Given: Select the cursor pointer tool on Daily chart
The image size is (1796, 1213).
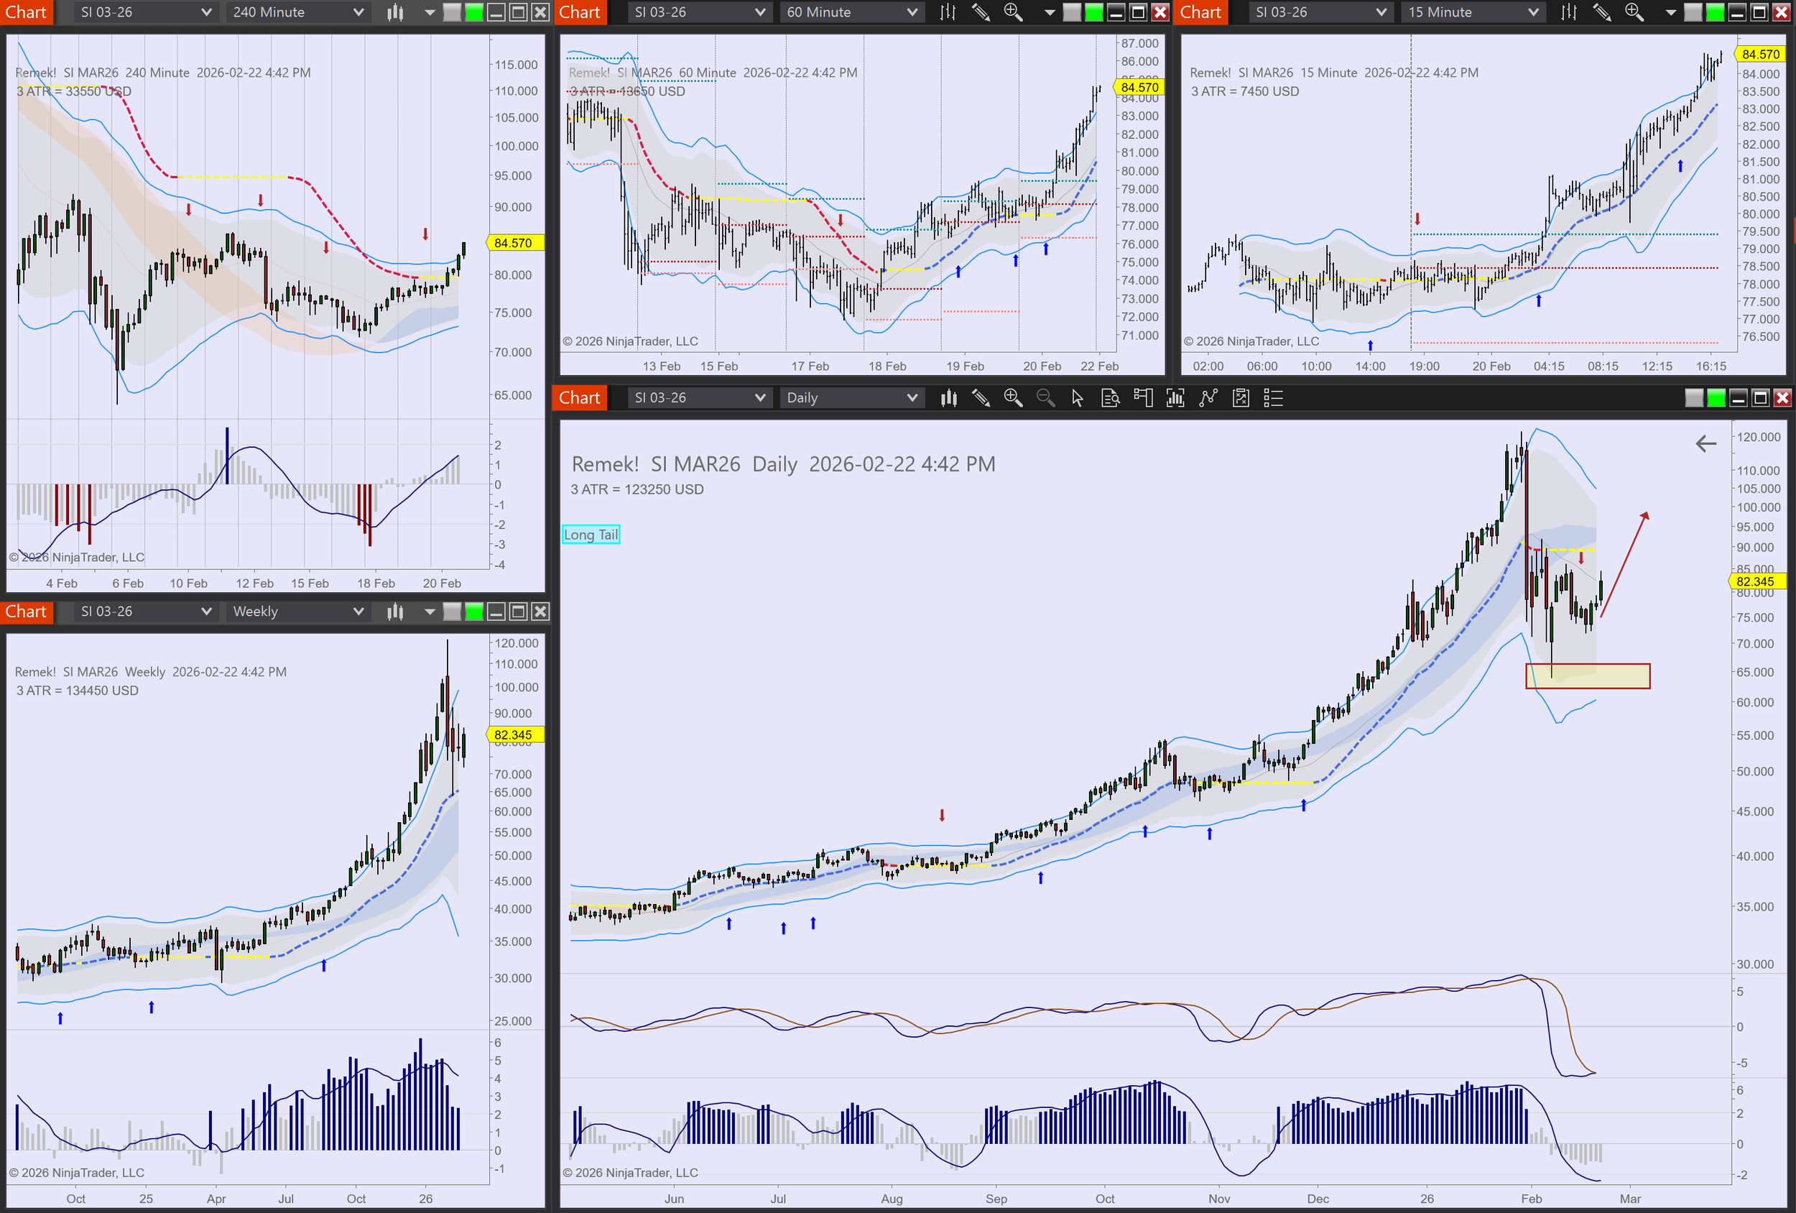Looking at the screenshot, I should [x=1078, y=398].
